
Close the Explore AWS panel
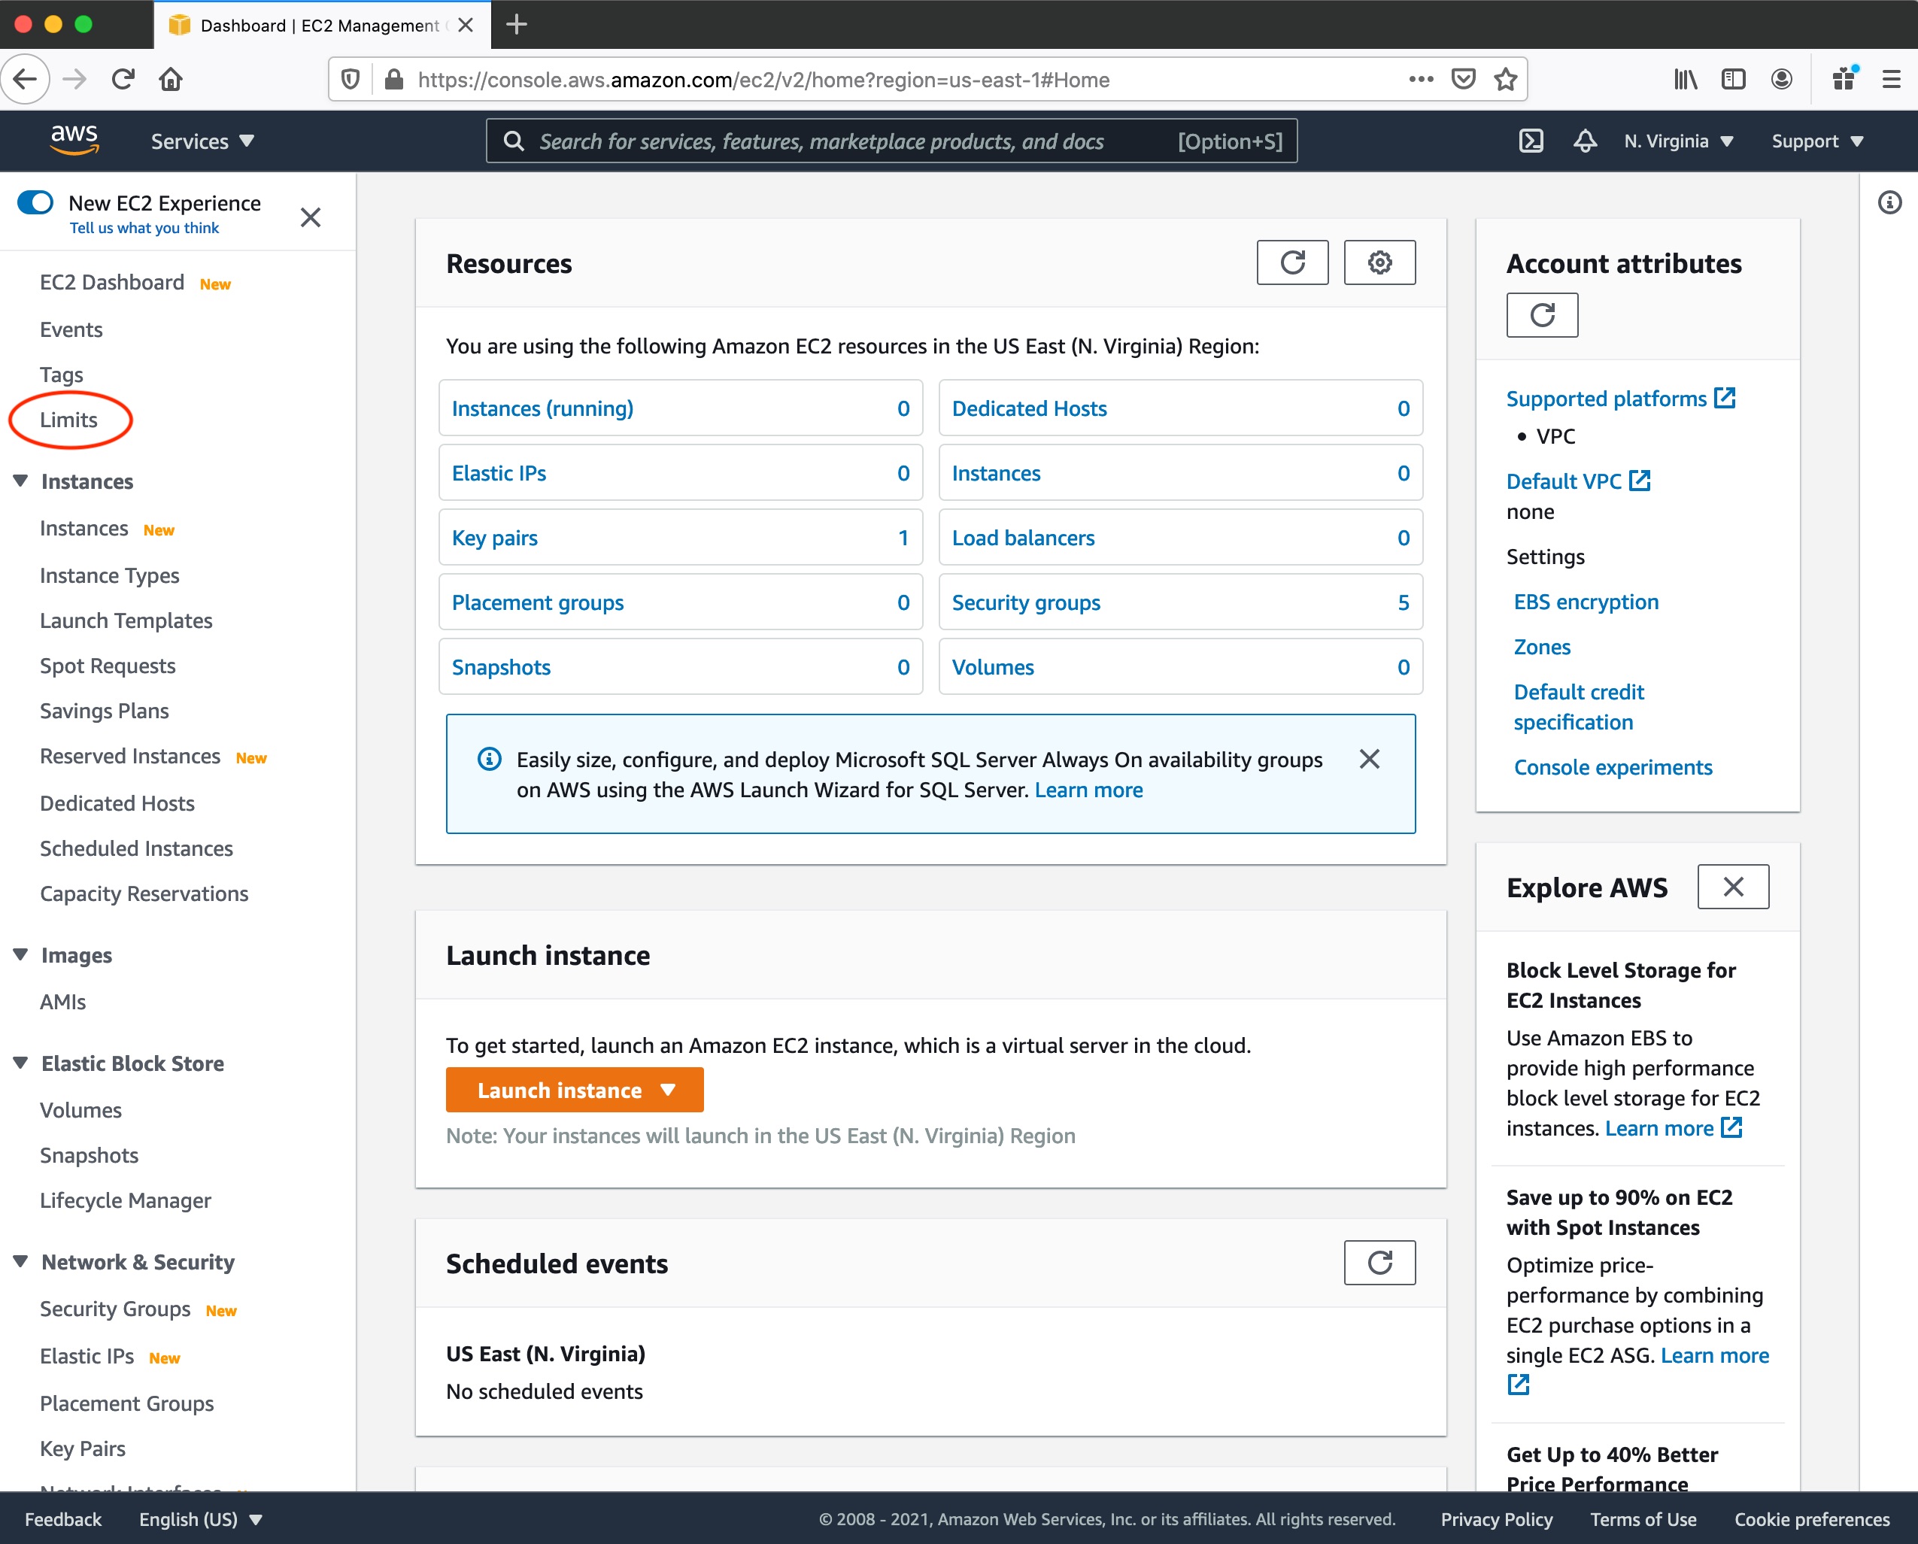click(1732, 887)
